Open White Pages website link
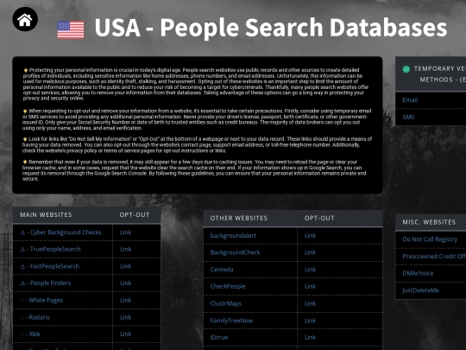This screenshot has width=466, height=350. (46, 300)
